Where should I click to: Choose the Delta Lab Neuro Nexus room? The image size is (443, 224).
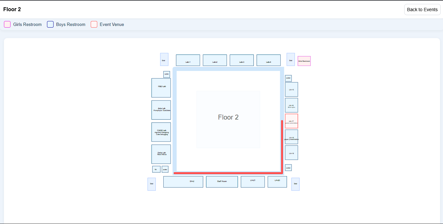(161, 154)
